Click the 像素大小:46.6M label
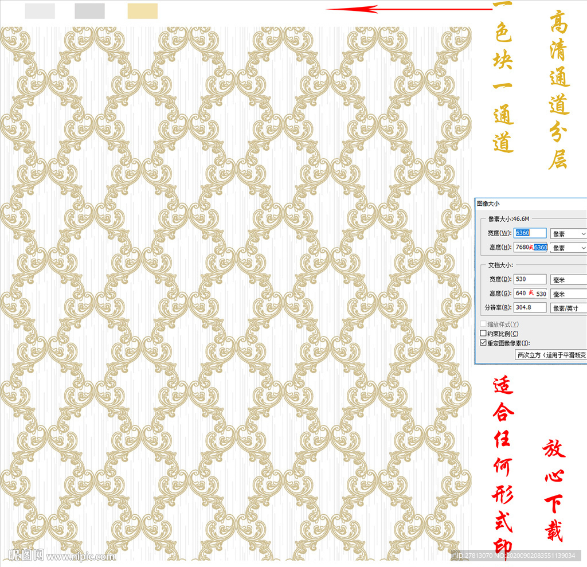This screenshot has width=587, height=567. point(508,218)
